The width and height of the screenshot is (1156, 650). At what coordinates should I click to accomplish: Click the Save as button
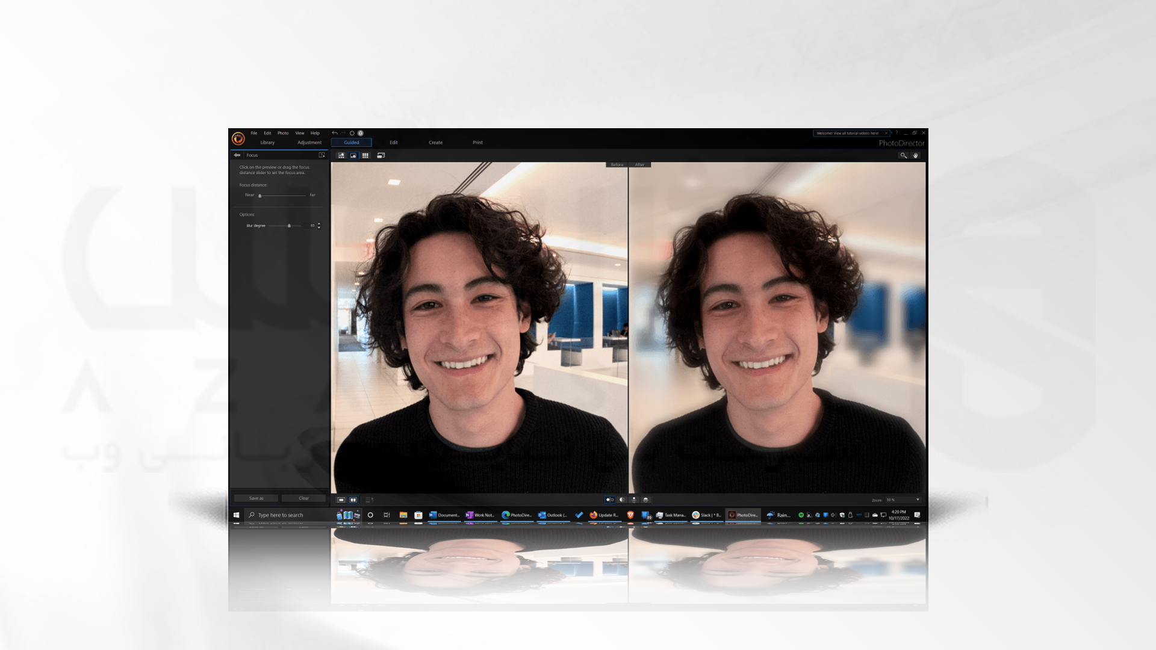[256, 498]
